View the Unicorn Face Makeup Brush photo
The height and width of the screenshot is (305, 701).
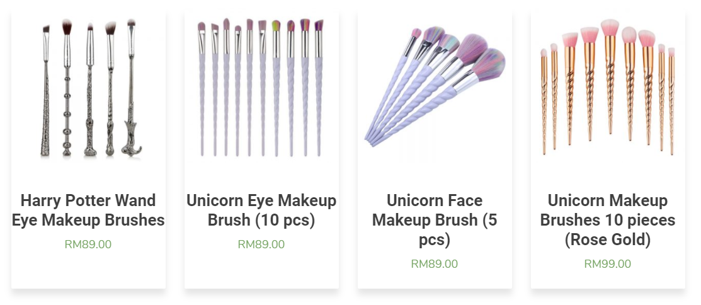click(435, 87)
